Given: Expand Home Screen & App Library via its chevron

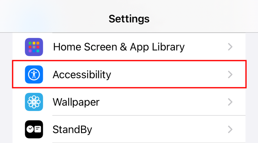Looking at the screenshot, I should [230, 47].
